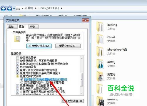Click the Forward navigation arrow

click(10, 8)
